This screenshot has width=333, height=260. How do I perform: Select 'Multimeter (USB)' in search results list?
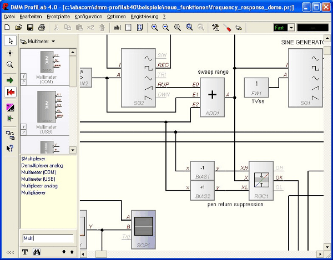coord(38,179)
